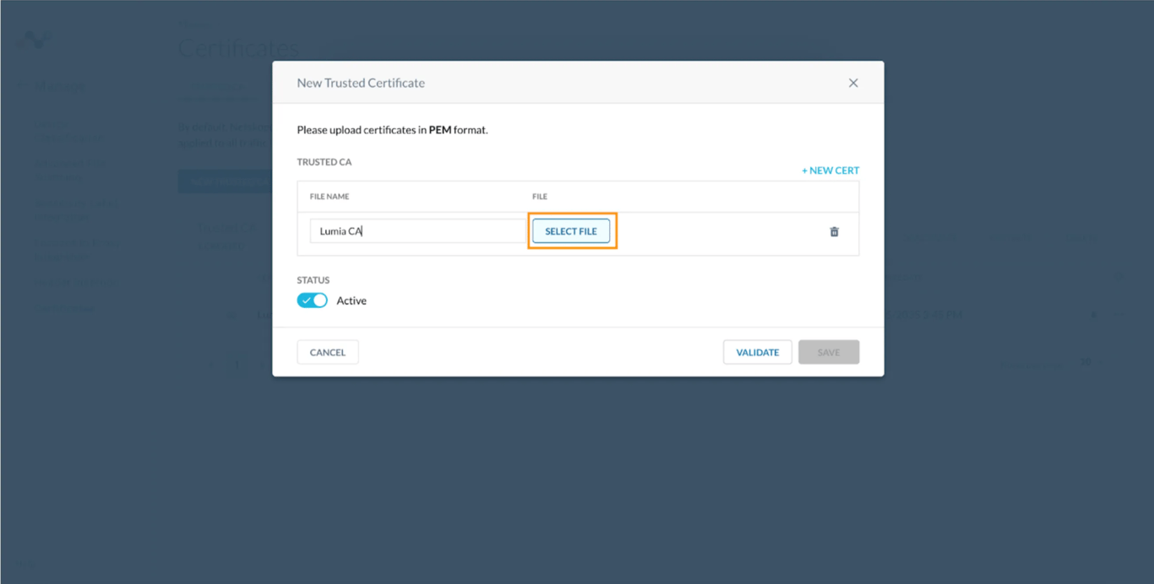Image resolution: width=1154 pixels, height=584 pixels.
Task: Delete the Lumia CA certificate row
Action: [x=834, y=231]
